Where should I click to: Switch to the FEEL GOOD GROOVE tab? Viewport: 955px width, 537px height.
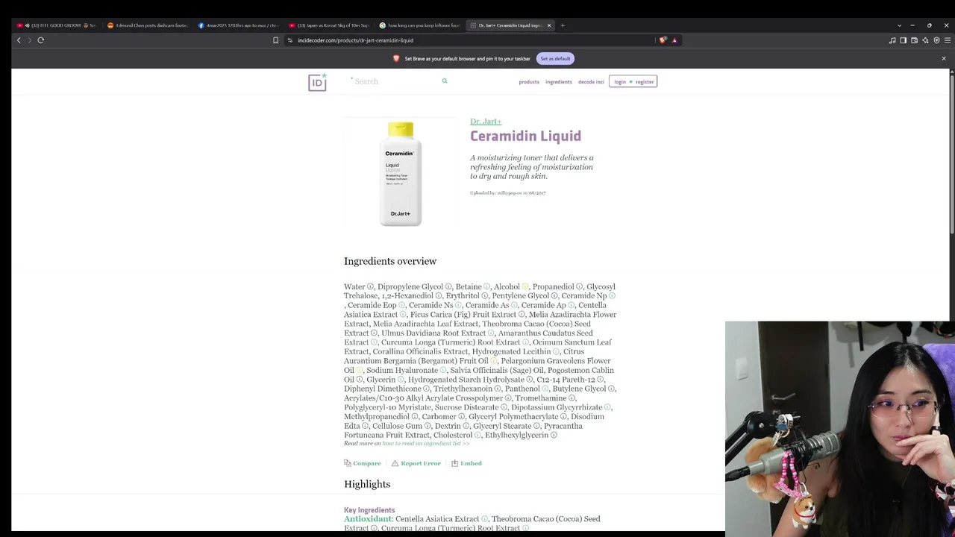pos(57,25)
